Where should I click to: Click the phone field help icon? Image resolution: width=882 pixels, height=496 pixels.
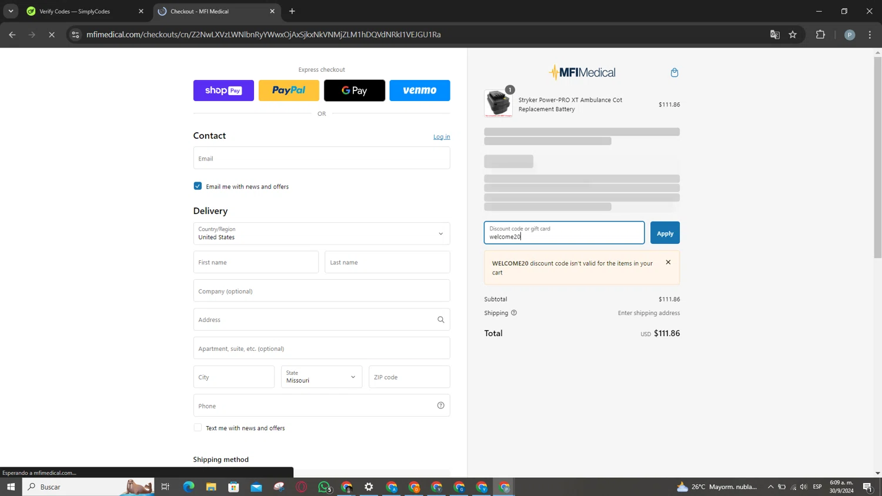tap(440, 405)
